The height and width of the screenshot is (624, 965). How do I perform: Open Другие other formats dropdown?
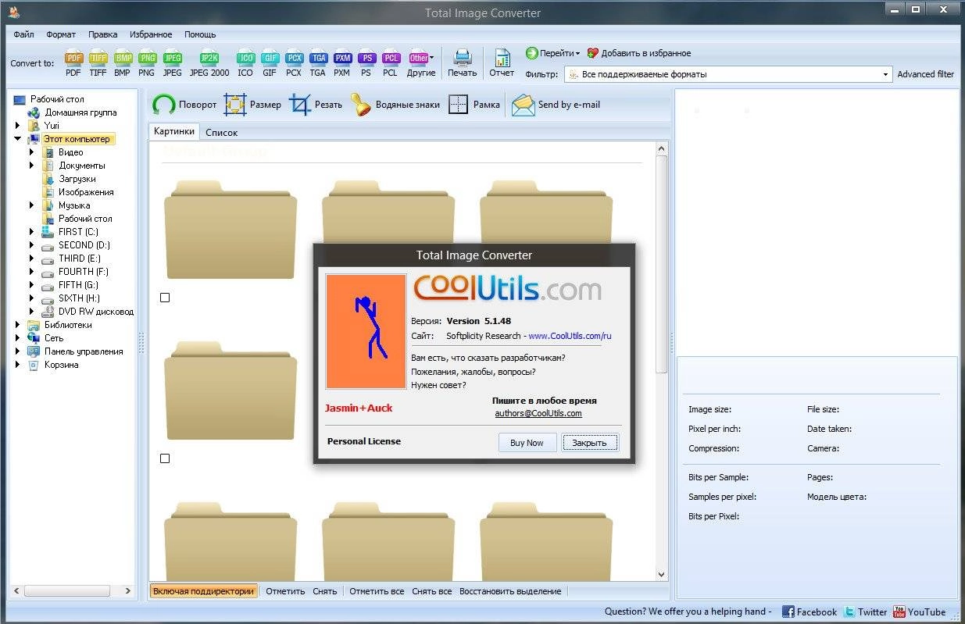tap(421, 63)
